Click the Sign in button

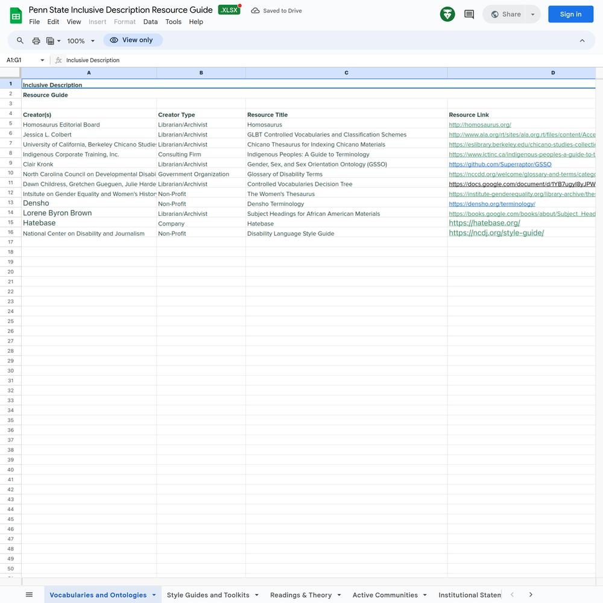pos(570,14)
